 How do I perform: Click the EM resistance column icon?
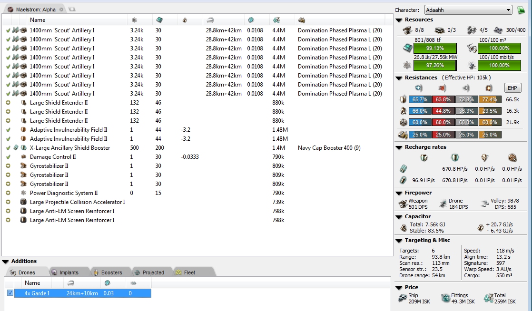point(419,88)
